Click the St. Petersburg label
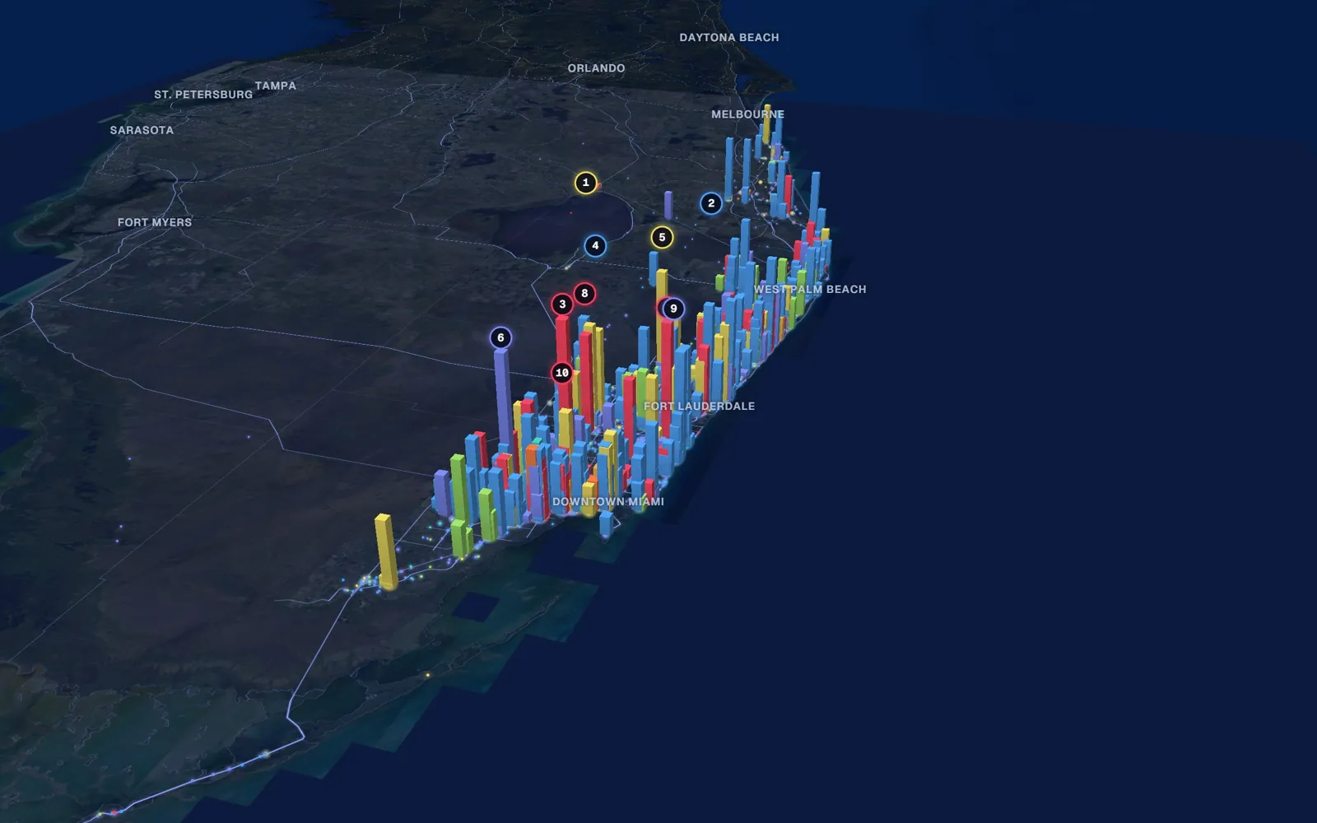The width and height of the screenshot is (1317, 823). pos(203,95)
